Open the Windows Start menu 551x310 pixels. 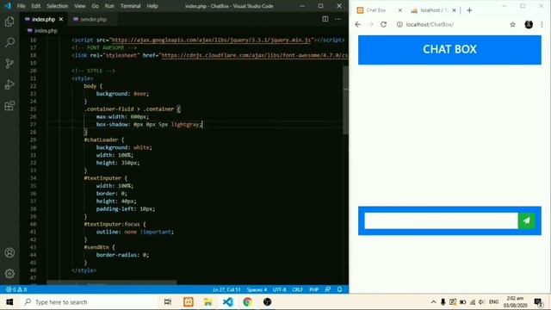click(9, 302)
